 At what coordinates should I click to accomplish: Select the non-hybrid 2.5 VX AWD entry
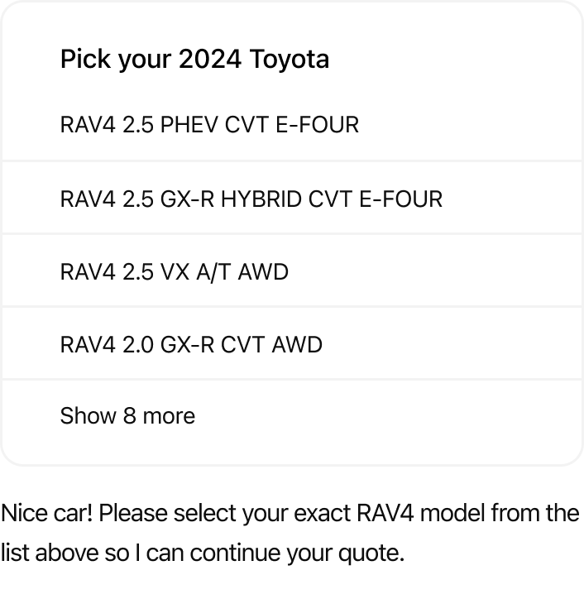pyautogui.click(x=174, y=271)
